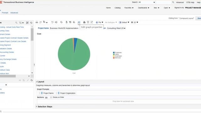
Task: Click the rename view icon
Action: pyautogui.click(x=56, y=22)
